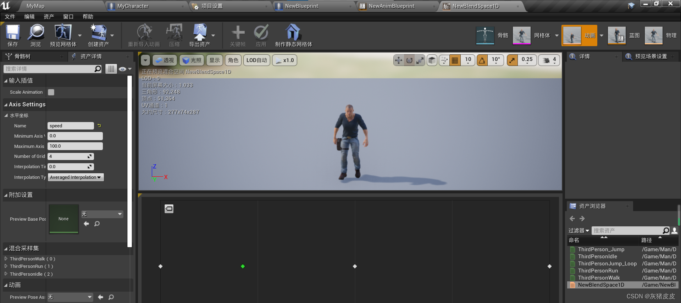Switch to the 预览场景设置 tab
681x303 pixels.
pyautogui.click(x=650, y=56)
